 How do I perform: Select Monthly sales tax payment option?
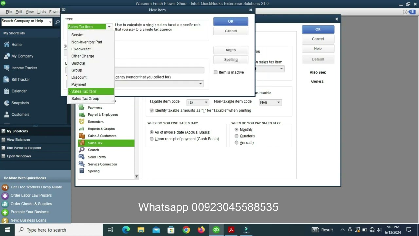pyautogui.click(x=237, y=130)
